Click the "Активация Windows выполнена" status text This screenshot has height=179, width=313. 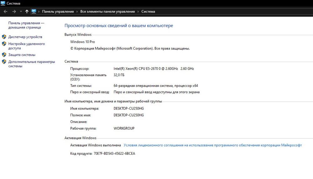tap(95, 145)
